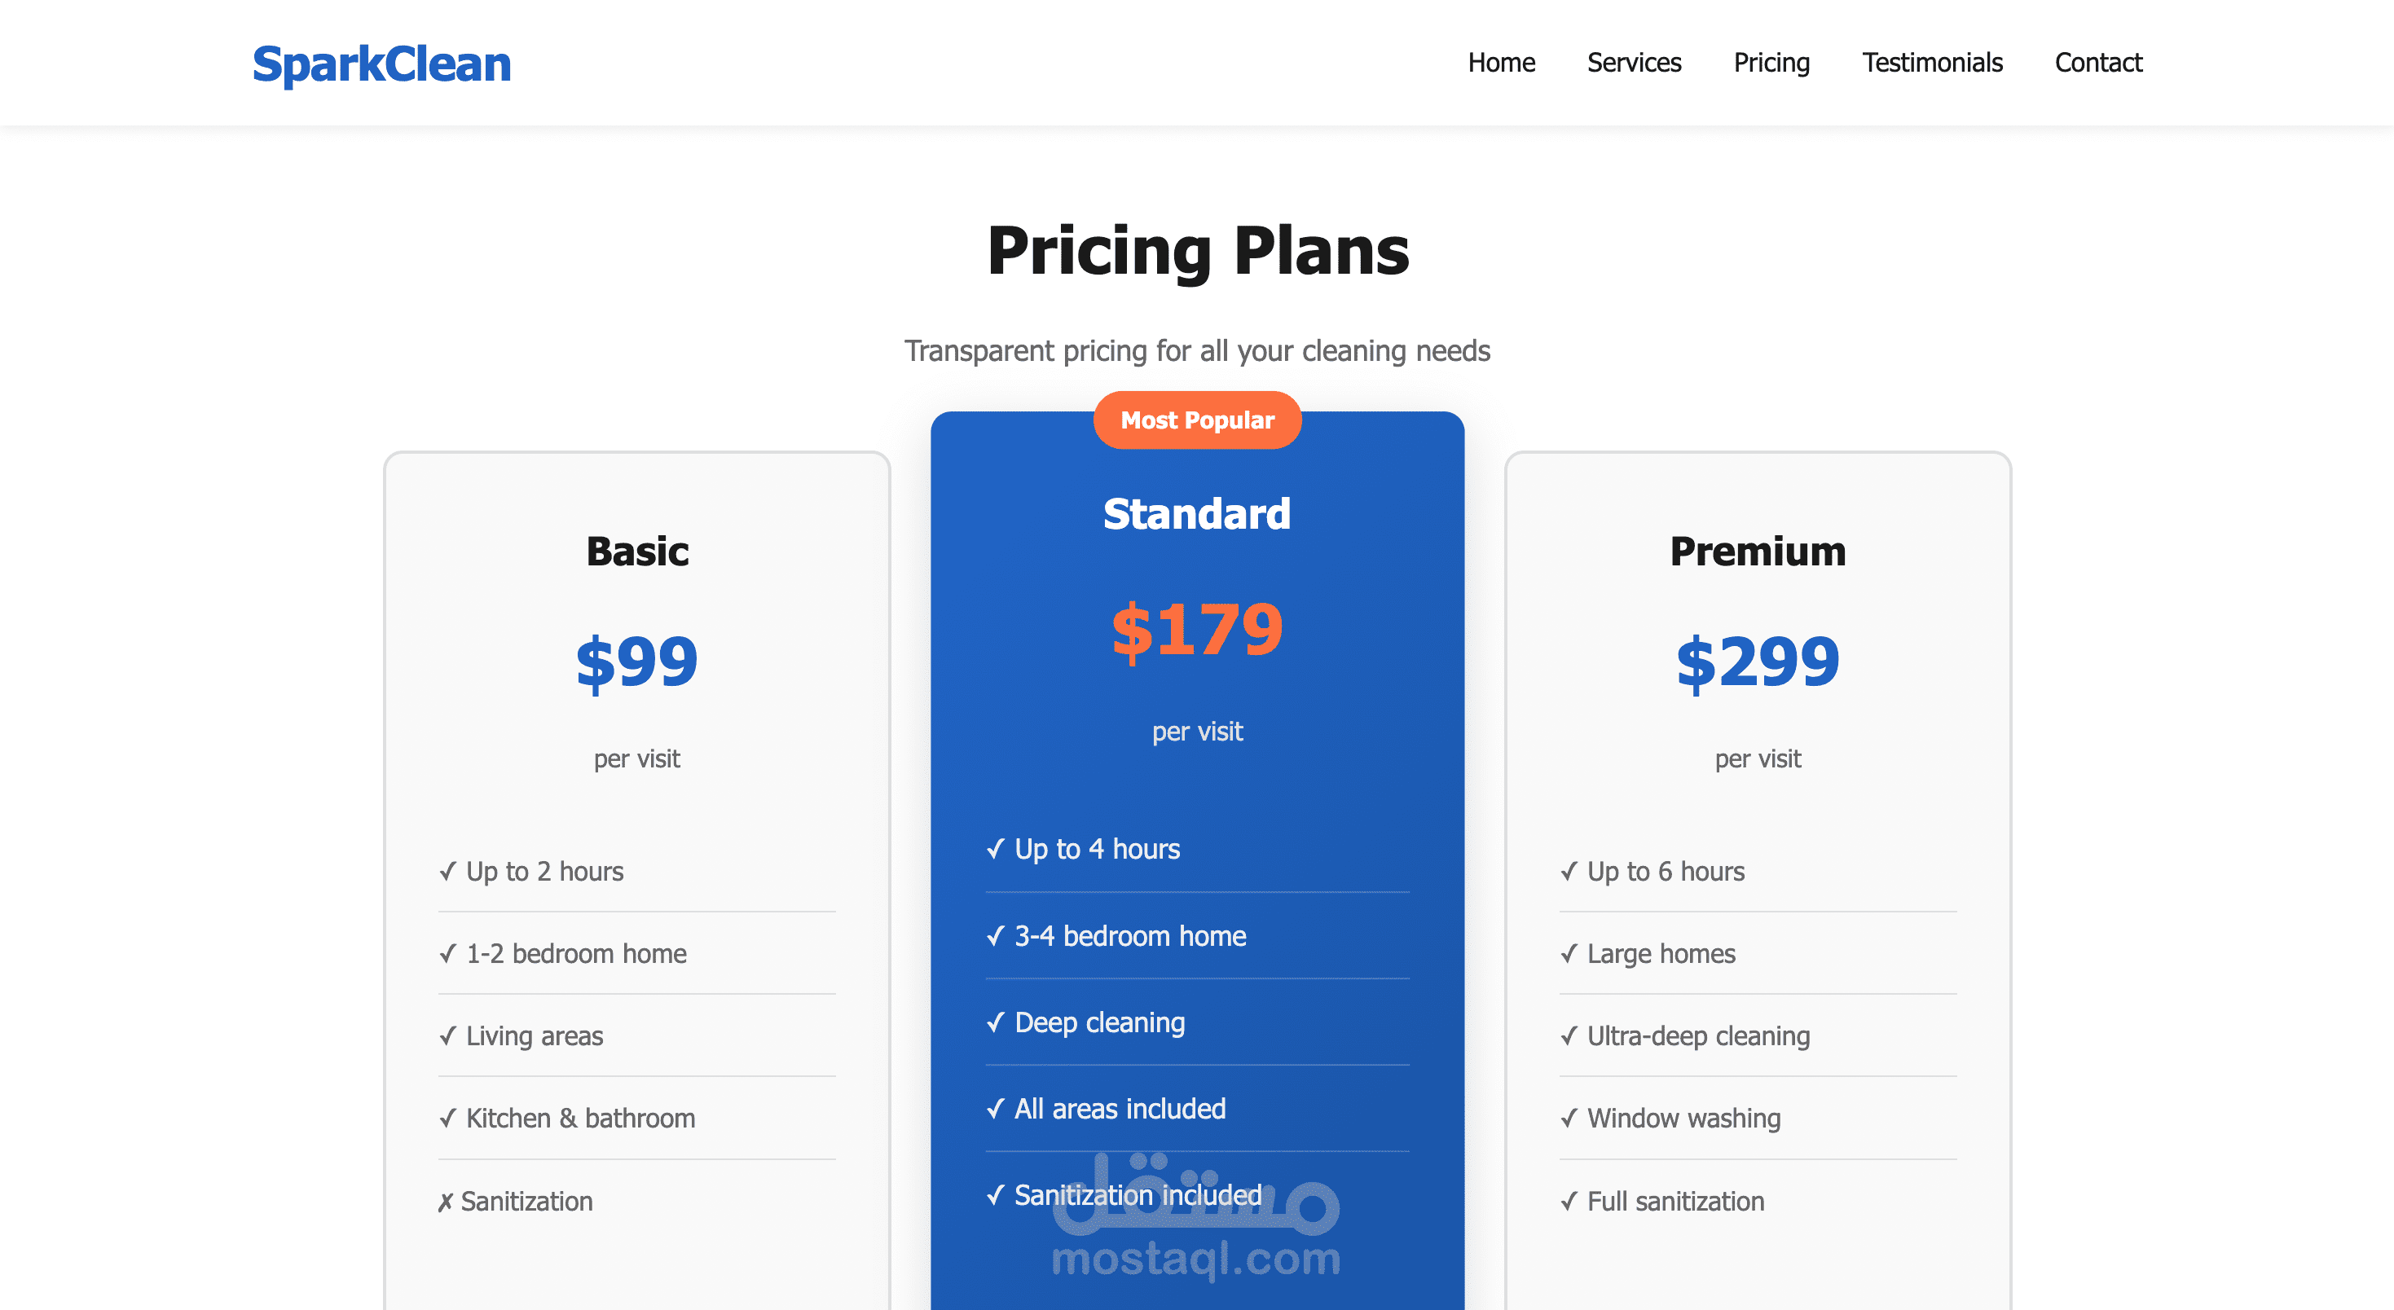Click the checkmark beside Deep cleaning
Viewport: 2394px width, 1310px height.
point(996,1022)
